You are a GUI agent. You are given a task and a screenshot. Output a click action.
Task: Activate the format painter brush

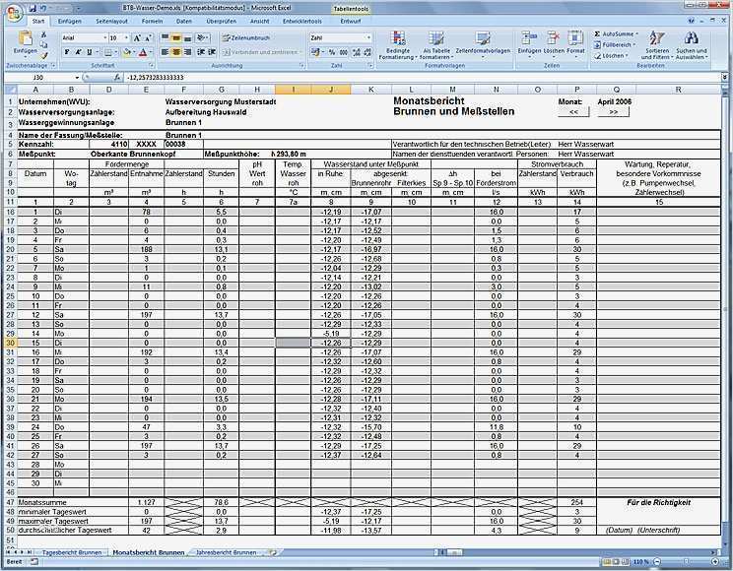[43, 55]
